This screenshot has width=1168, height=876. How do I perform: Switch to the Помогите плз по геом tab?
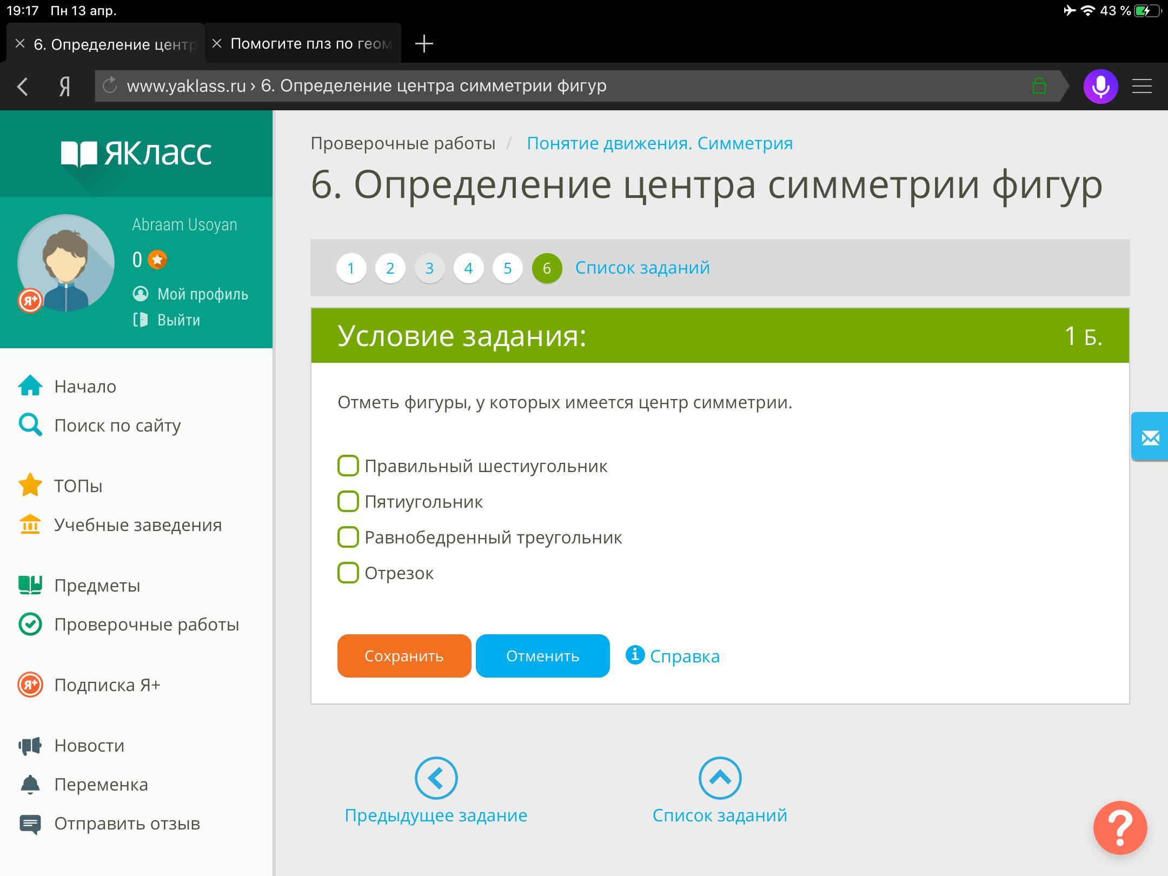tap(310, 44)
